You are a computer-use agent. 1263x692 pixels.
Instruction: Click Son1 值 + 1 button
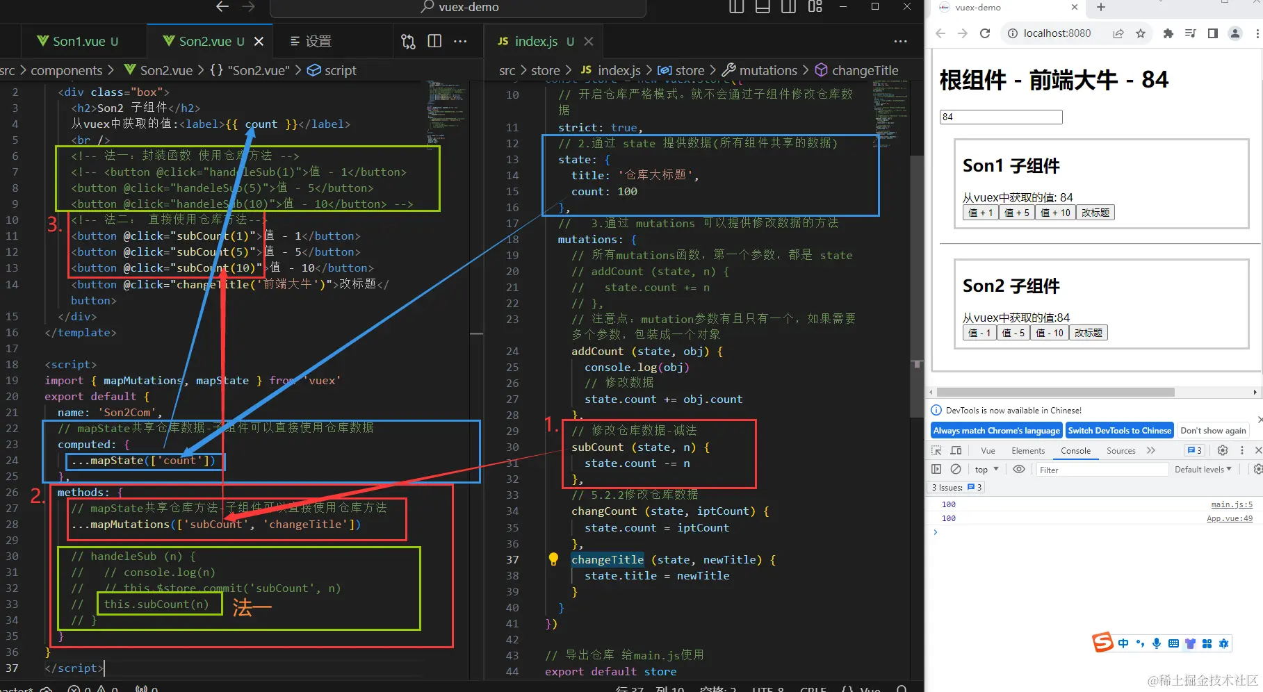point(981,213)
